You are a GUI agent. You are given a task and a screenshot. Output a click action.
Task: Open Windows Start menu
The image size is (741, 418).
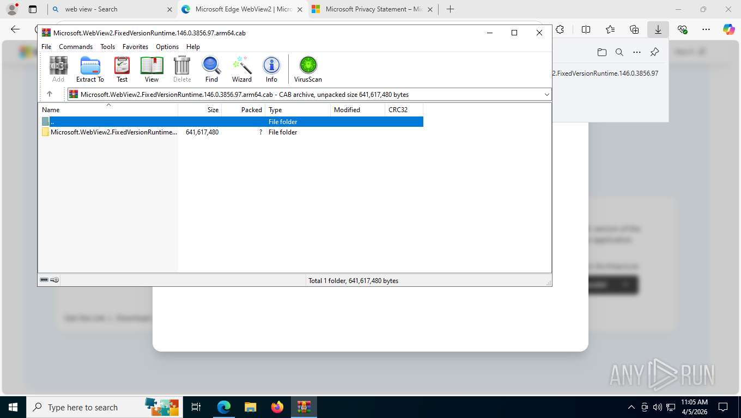point(13,407)
